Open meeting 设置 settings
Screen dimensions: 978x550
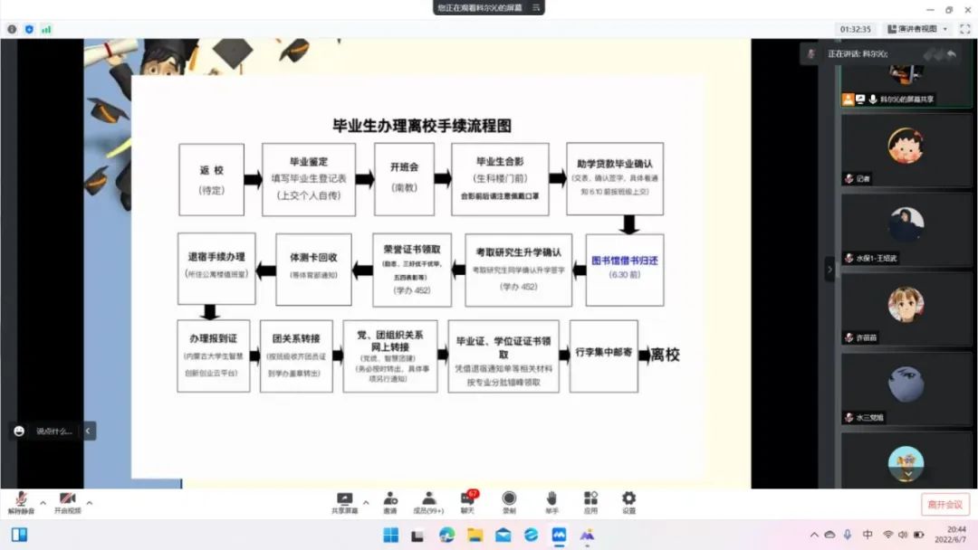[628, 502]
